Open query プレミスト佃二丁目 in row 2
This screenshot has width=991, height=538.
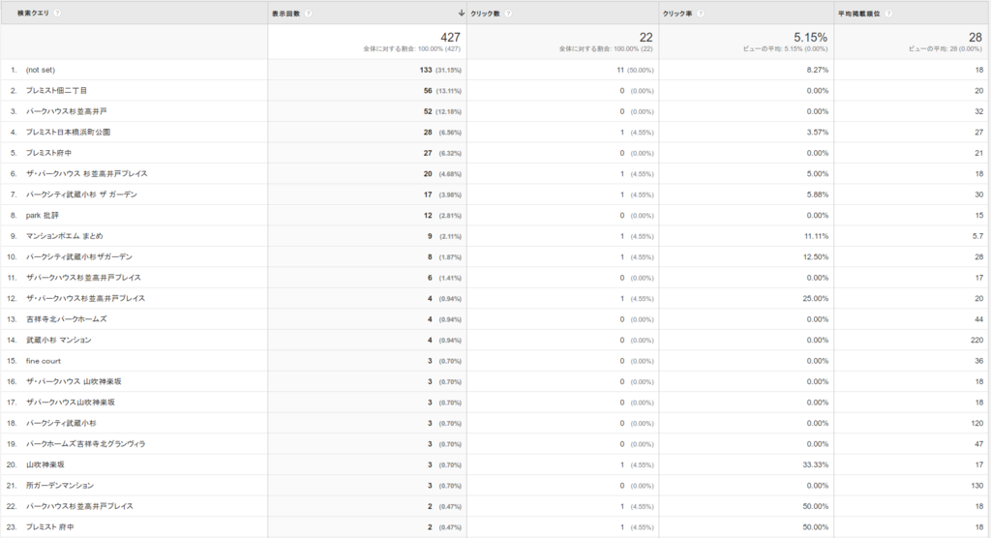tap(56, 90)
